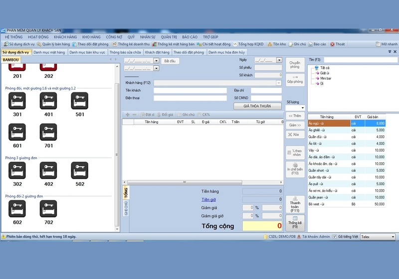The height and width of the screenshot is (279, 399).
Task: Click Chuyển phòng button
Action: tap(295, 65)
